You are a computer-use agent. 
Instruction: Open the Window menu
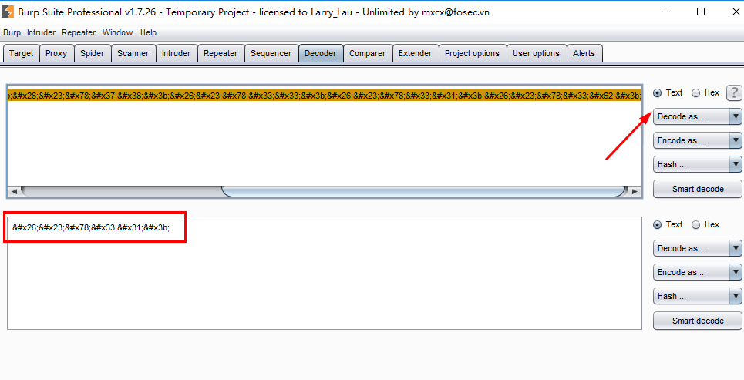pos(118,32)
